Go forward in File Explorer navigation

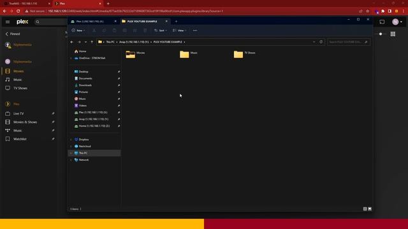79,42
